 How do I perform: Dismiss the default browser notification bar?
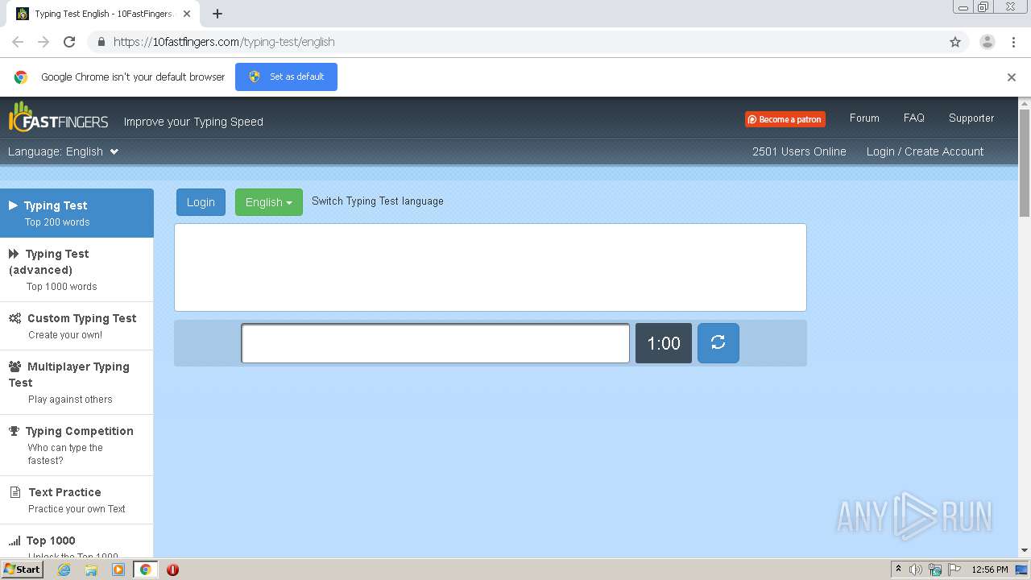point(1012,77)
